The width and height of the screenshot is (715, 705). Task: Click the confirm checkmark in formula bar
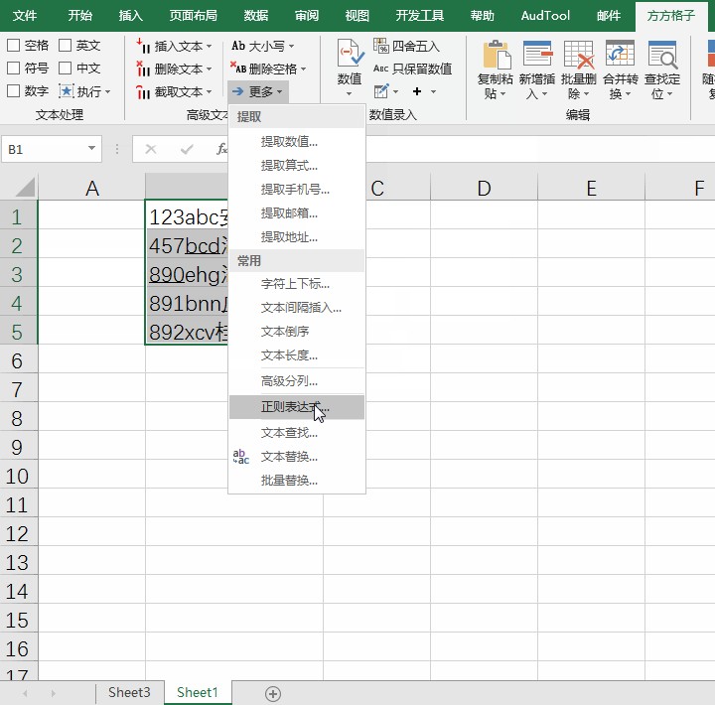pyautogui.click(x=187, y=149)
